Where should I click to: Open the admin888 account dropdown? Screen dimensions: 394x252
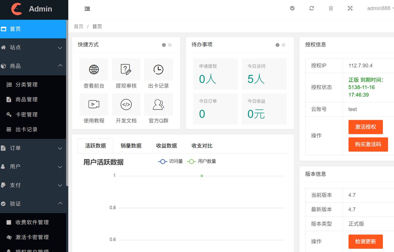(379, 8)
